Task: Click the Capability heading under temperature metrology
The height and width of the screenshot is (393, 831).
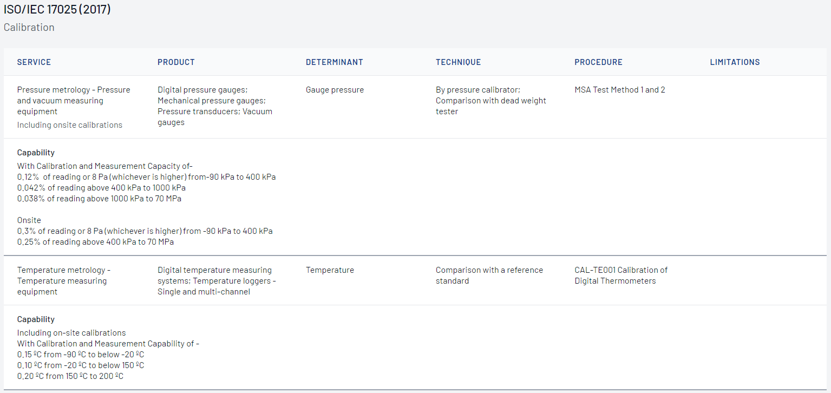Action: (36, 319)
